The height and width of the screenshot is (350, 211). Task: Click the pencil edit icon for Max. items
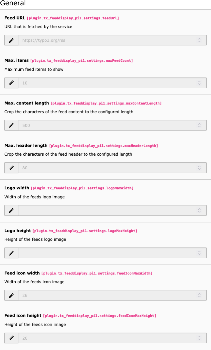pyautogui.click(x=11, y=83)
